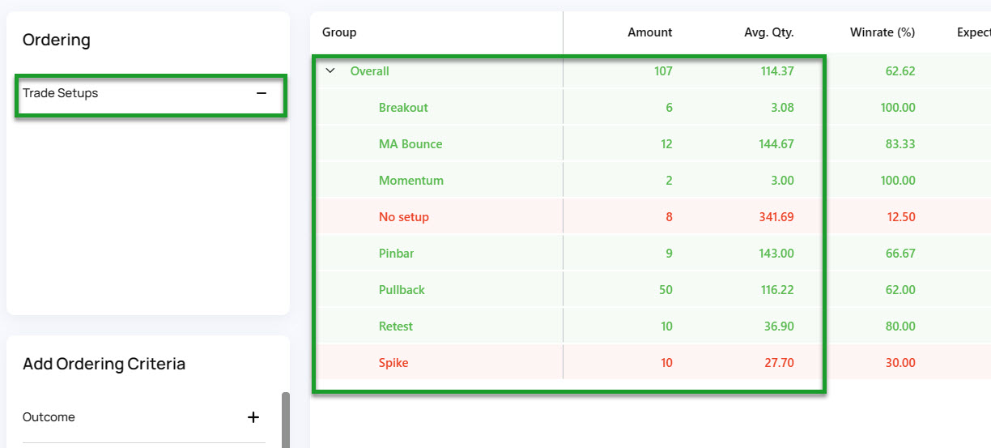This screenshot has height=448, width=991.
Task: Select the MA Bounce row
Action: pyautogui.click(x=650, y=143)
